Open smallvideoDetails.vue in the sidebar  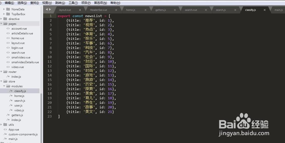(x=25, y=62)
